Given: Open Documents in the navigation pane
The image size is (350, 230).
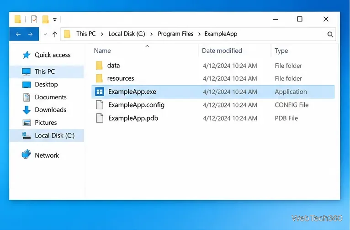Looking at the screenshot, I should pyautogui.click(x=51, y=97).
